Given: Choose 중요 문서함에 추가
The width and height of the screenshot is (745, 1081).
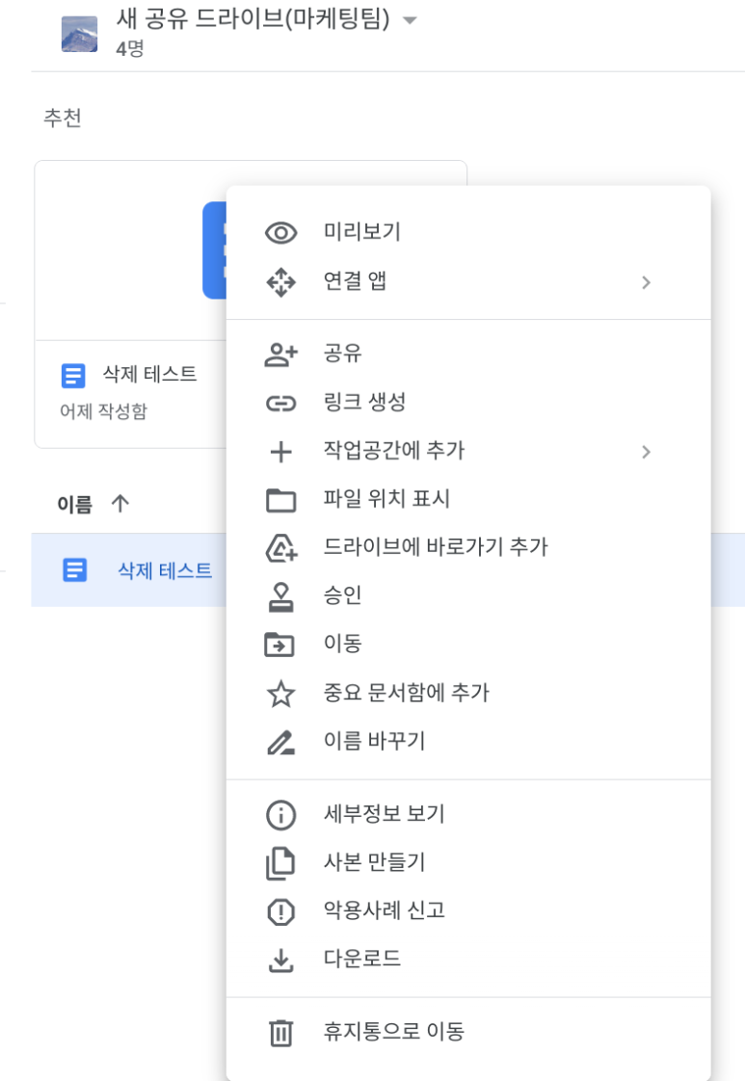Looking at the screenshot, I should point(468,694).
